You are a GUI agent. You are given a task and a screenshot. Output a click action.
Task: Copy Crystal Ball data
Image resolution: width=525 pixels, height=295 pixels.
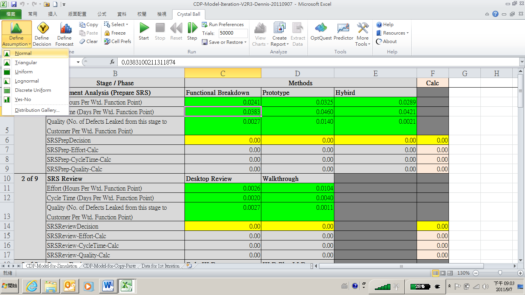[89, 25]
